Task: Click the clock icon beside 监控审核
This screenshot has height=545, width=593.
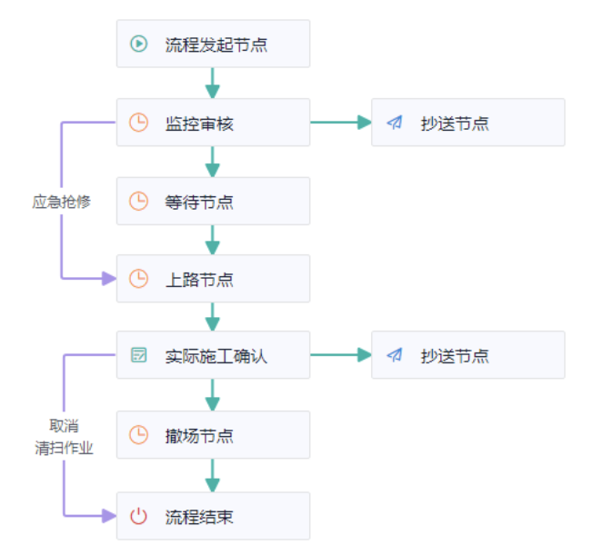Action: coord(138,123)
